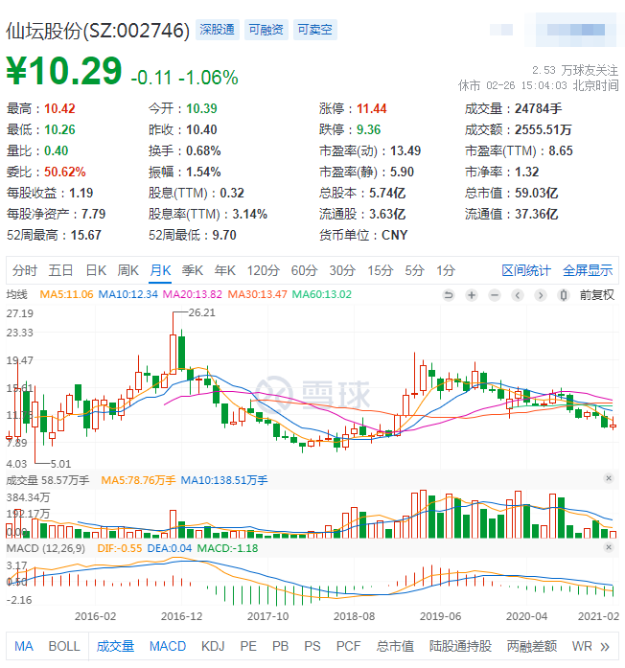Click the 2019-06 date axis label
625x668 pixels.
pos(440,616)
